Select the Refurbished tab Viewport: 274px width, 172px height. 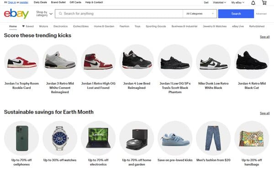[257, 26]
